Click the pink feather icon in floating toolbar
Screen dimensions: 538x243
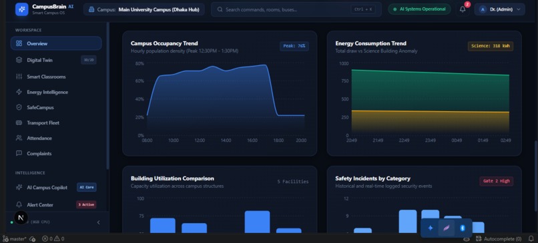[x=446, y=228]
